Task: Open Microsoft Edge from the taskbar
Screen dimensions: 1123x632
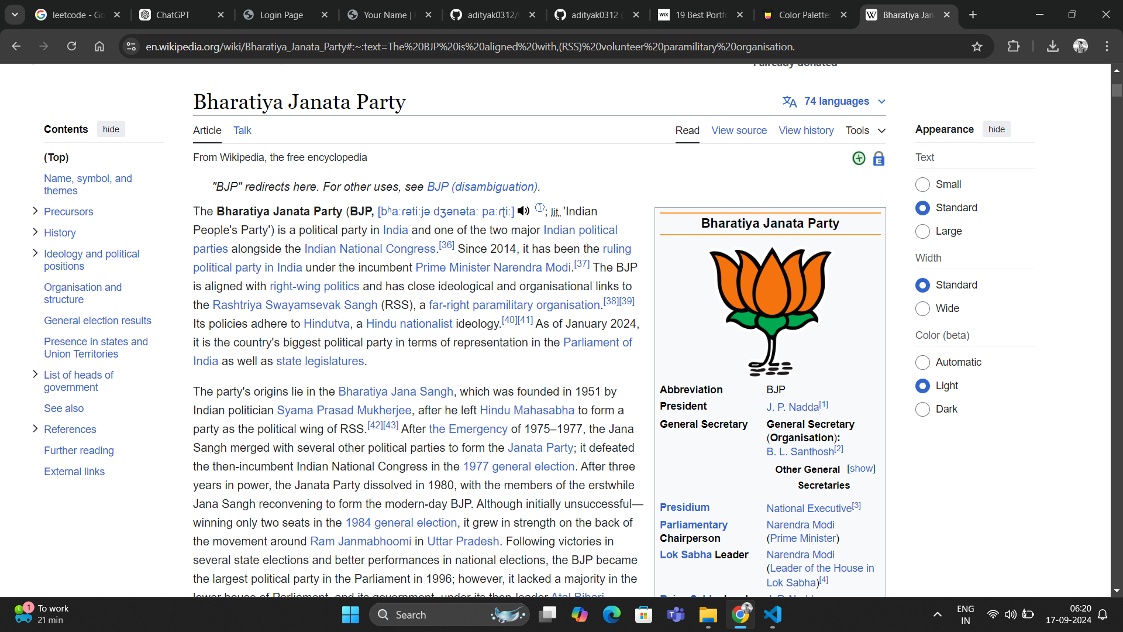Action: 612,614
